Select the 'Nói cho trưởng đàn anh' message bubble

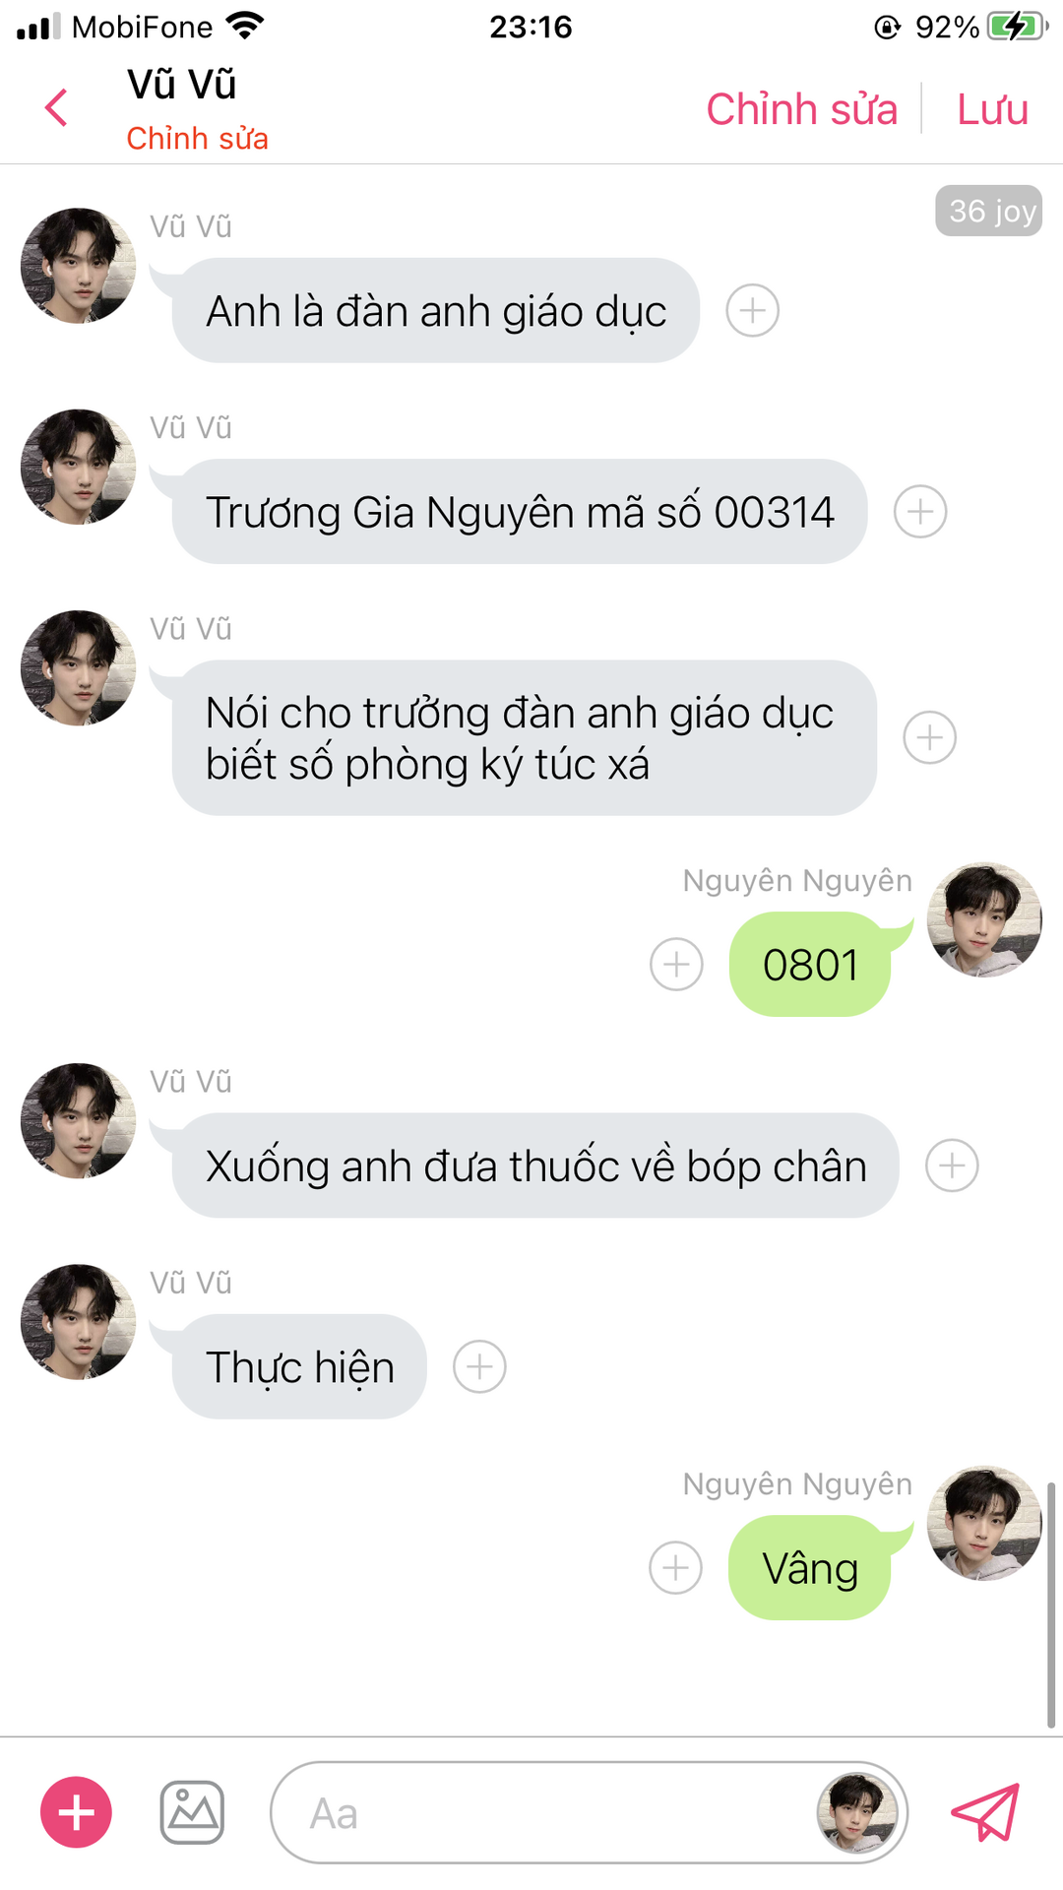tap(524, 738)
